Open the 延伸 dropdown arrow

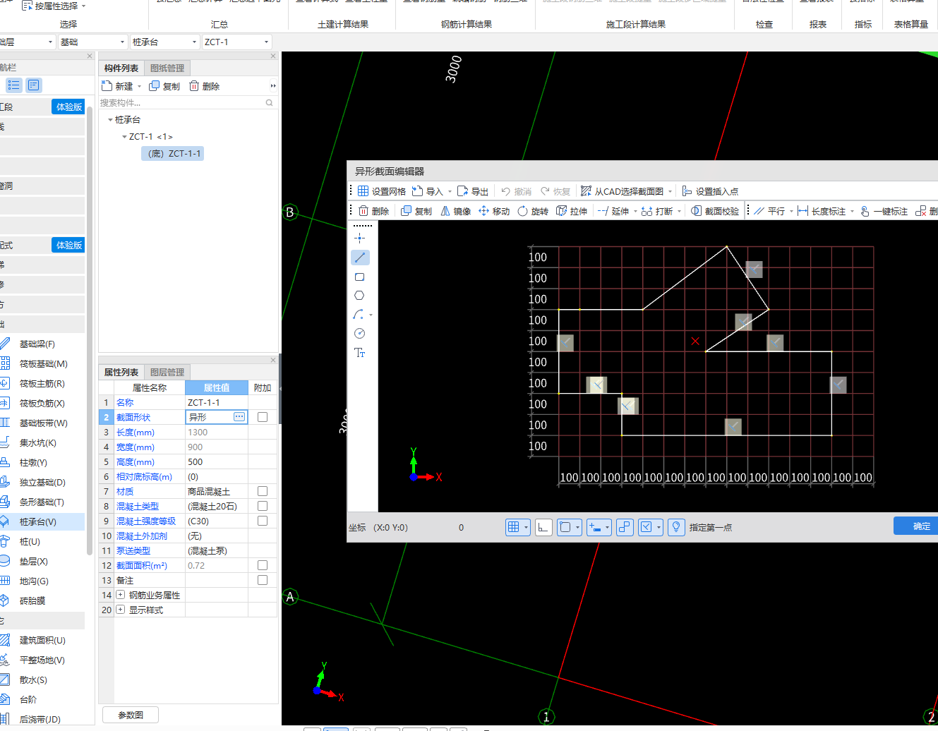coord(635,211)
